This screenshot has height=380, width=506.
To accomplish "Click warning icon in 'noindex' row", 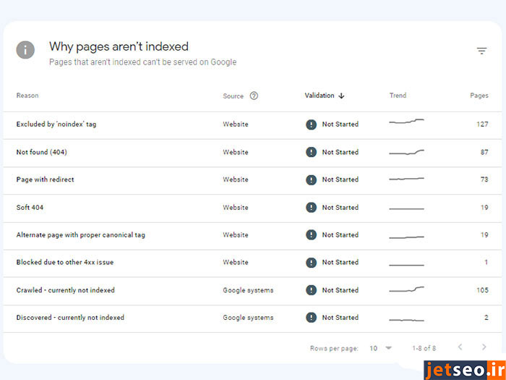I will [311, 124].
